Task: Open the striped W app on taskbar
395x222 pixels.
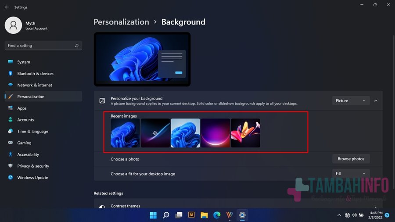Action: pos(230,215)
